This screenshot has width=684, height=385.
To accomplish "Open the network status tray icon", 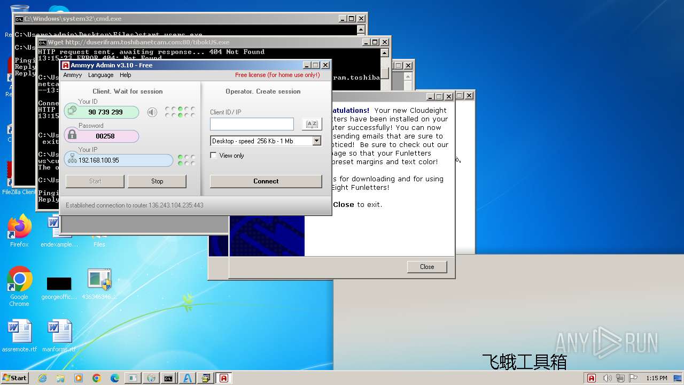I will [620, 378].
